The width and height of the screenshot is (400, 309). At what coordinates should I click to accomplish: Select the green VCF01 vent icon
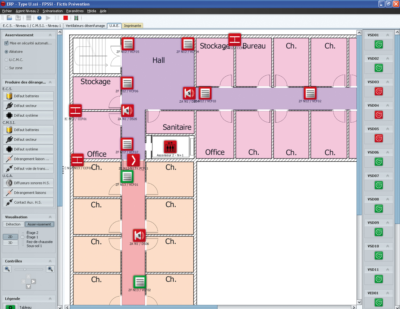(x=127, y=177)
